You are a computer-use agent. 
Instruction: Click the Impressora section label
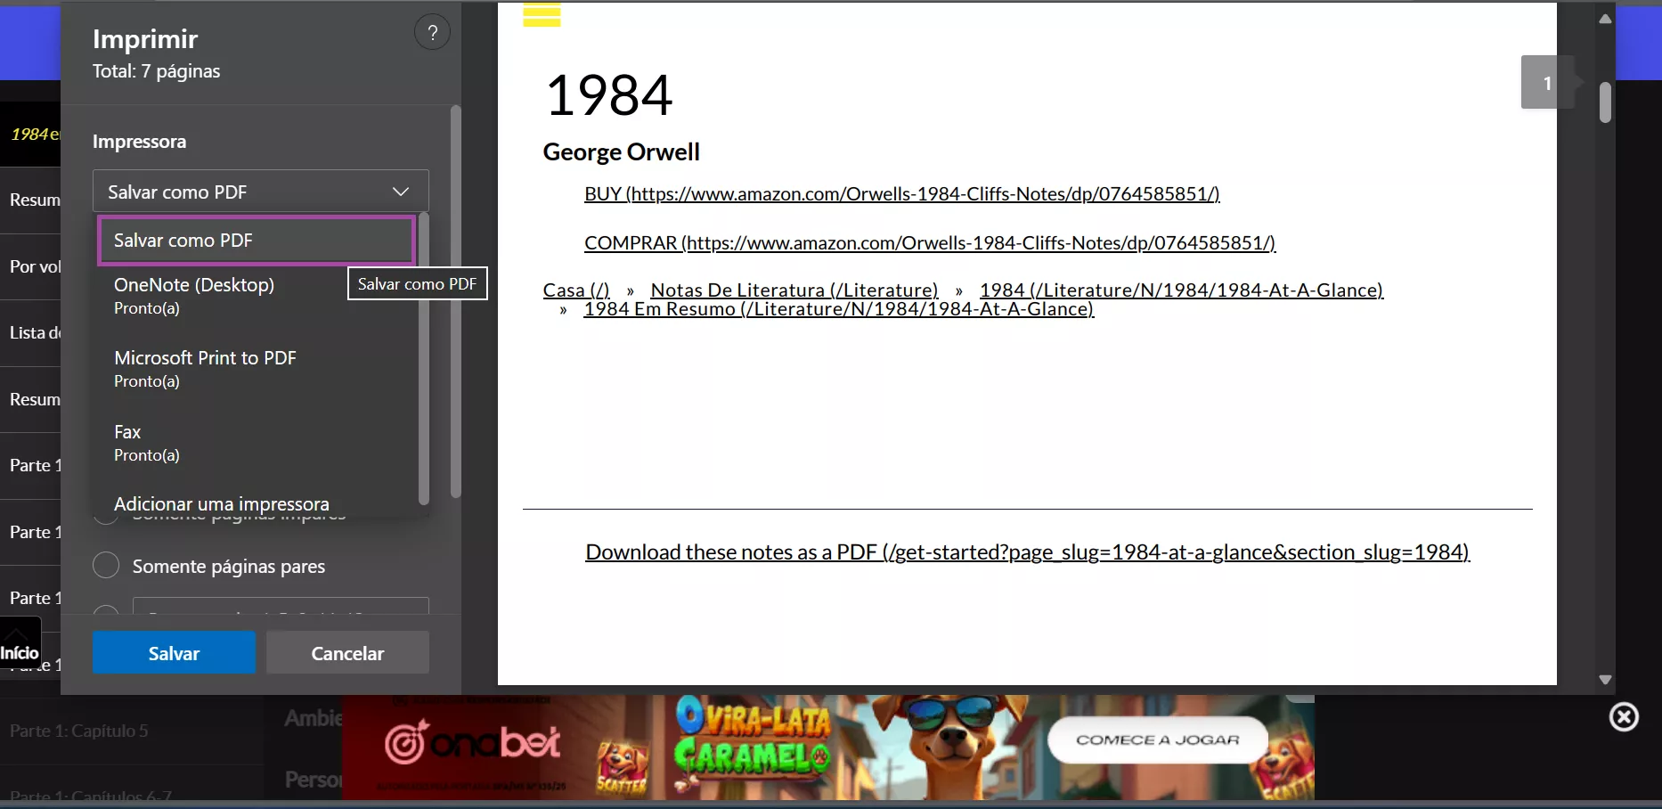click(x=140, y=142)
